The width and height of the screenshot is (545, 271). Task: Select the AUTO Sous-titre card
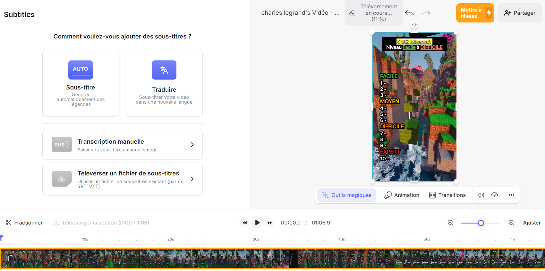pos(81,83)
